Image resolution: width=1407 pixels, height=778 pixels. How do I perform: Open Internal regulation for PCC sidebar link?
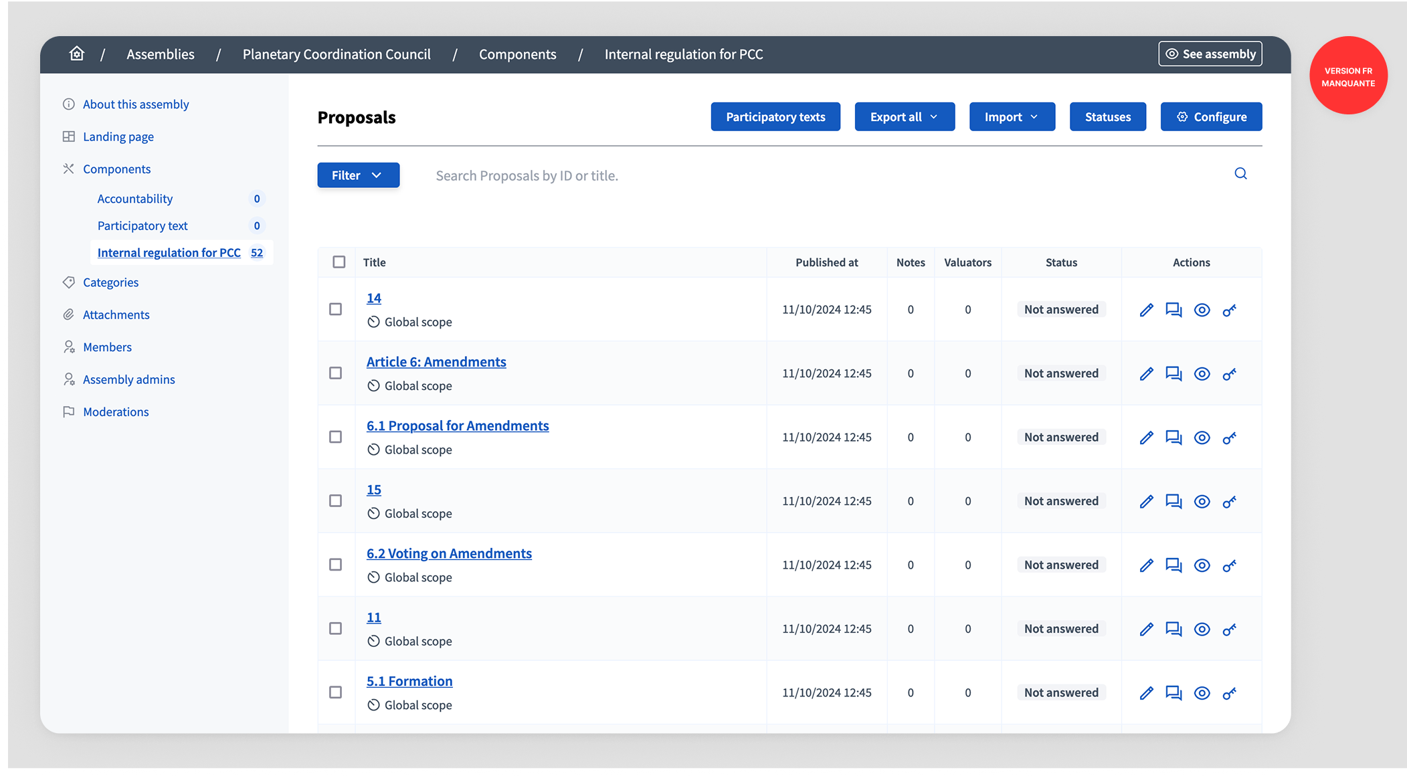pyautogui.click(x=169, y=253)
